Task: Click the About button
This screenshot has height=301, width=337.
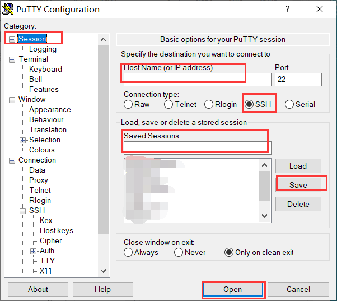Action: pos(38,289)
